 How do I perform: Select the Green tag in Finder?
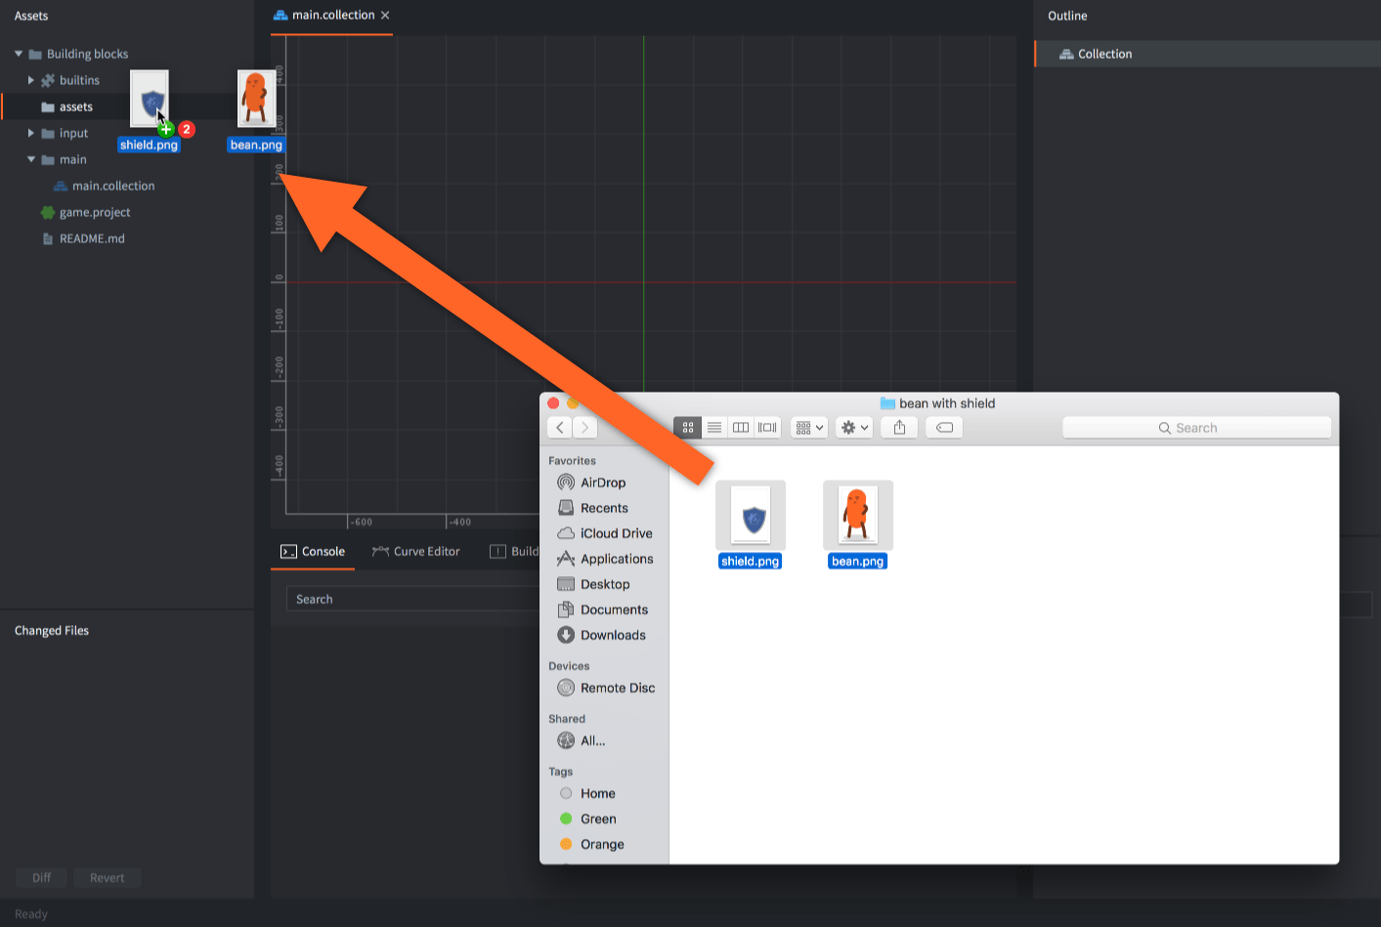[597, 819]
